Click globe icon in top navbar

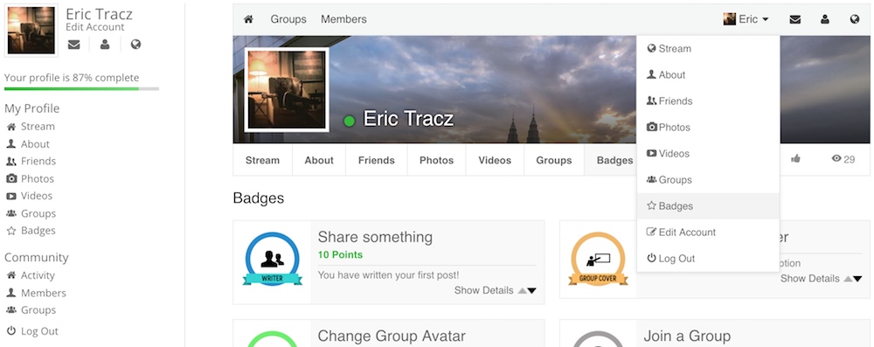(855, 19)
